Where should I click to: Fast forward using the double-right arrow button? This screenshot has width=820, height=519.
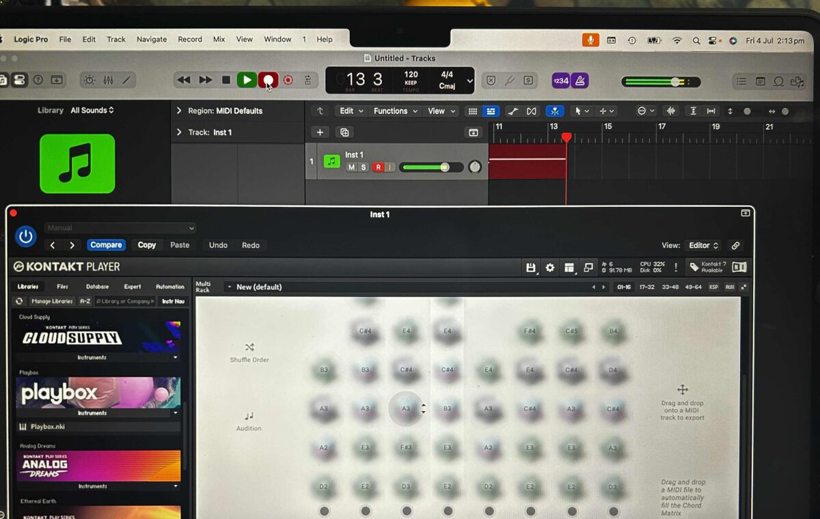pos(205,80)
